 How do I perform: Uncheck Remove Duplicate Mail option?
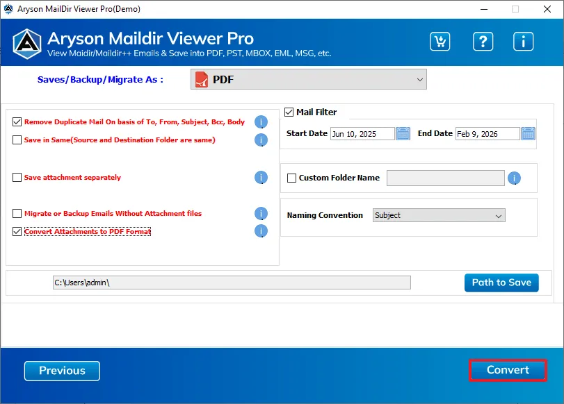17,121
